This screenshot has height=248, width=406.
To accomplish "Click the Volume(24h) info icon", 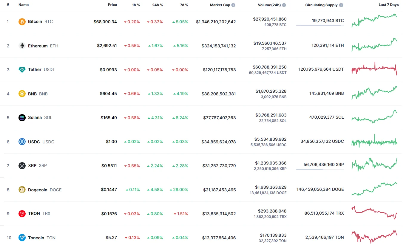I will tap(284, 5).
